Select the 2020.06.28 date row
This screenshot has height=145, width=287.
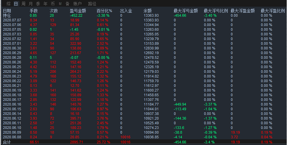click(x=12, y=57)
